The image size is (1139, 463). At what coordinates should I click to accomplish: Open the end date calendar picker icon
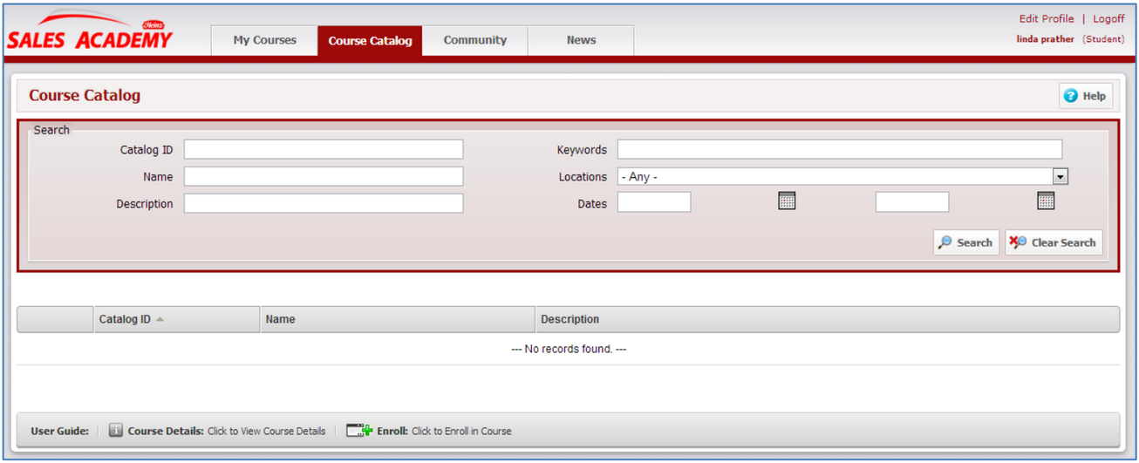1046,201
